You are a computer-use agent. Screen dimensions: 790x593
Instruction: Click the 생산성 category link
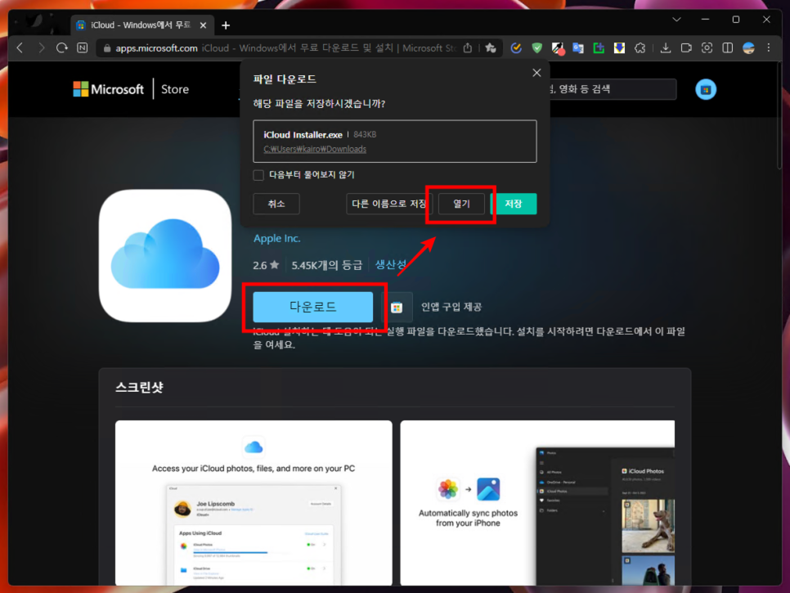[x=390, y=264]
